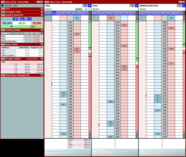The width and height of the screenshot is (186, 157).
Task: Select stake 50 in DRAW ladder
Action: [x=152, y=13]
